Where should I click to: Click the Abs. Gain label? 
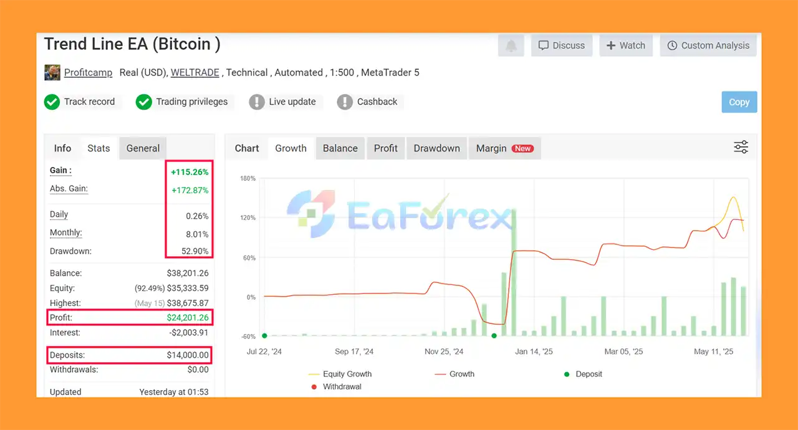click(69, 189)
